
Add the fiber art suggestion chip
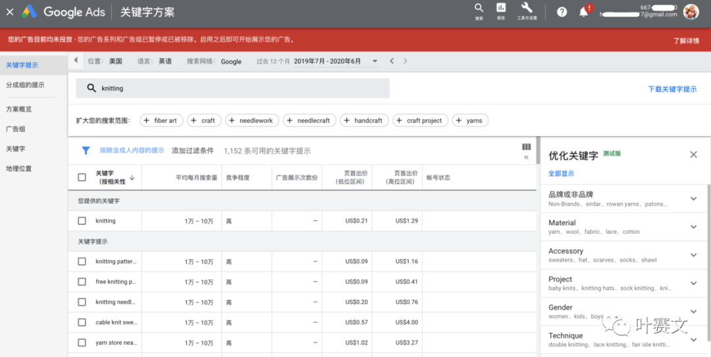[161, 120]
